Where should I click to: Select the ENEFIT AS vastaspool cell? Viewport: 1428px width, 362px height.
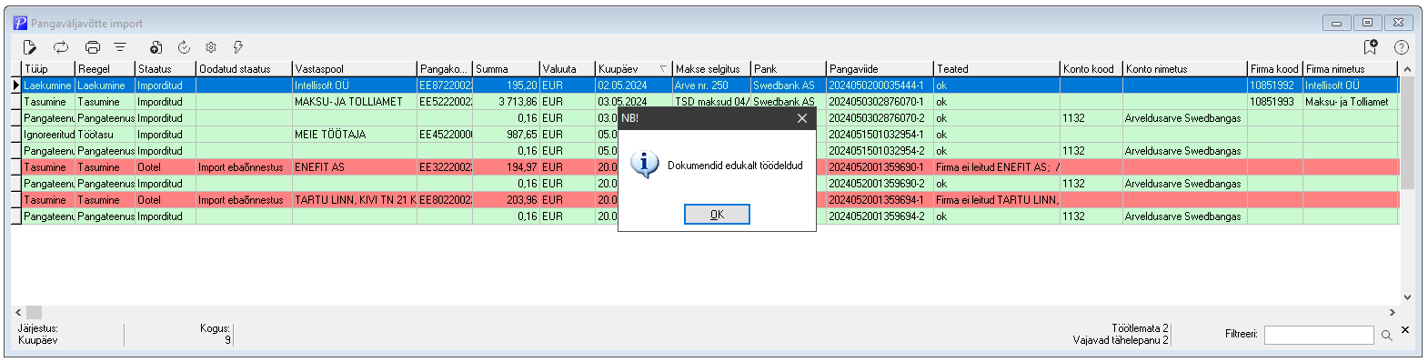tap(355, 167)
